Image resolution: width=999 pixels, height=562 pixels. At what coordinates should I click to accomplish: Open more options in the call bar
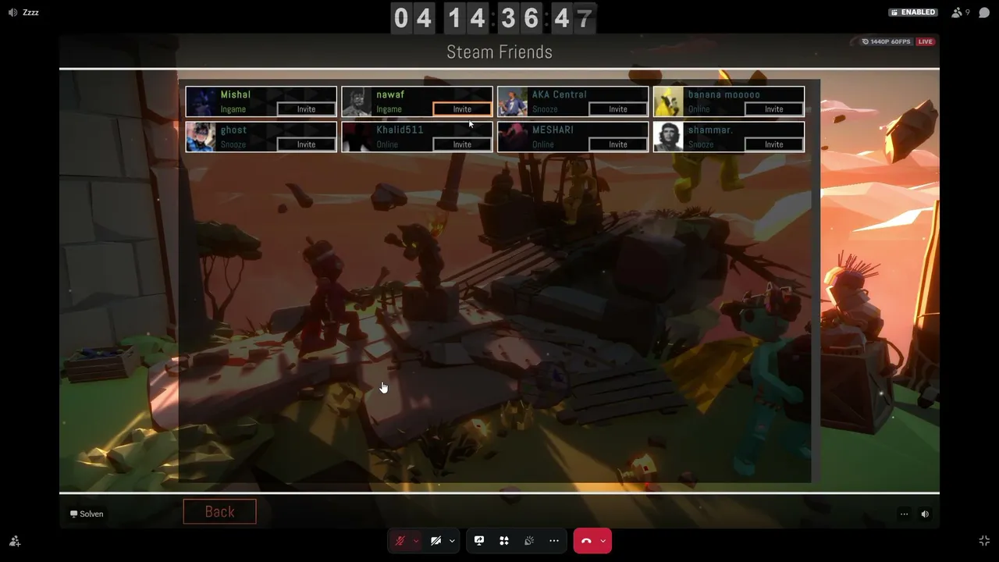[x=554, y=541]
